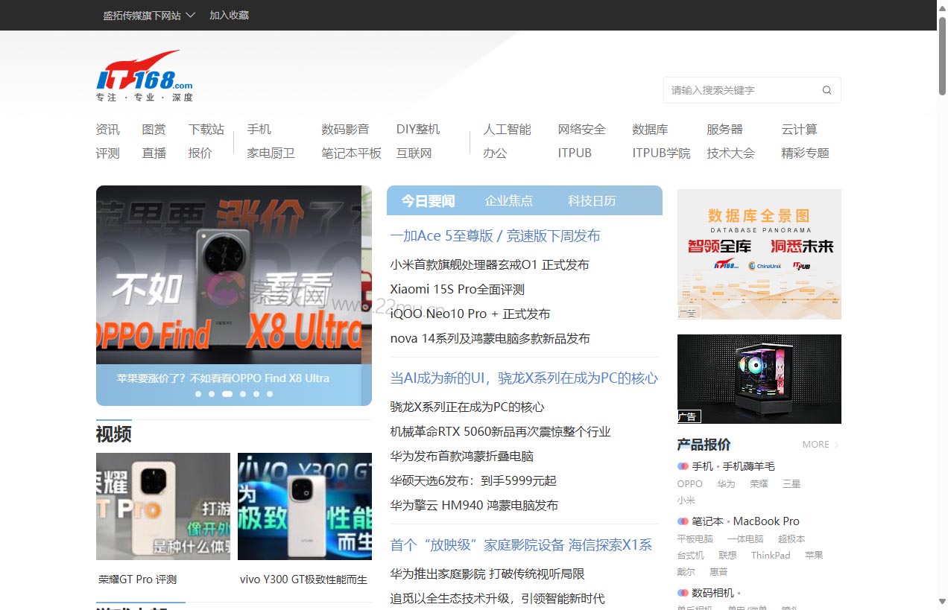Click the colored icon beside 数码相机 category
The width and height of the screenshot is (948, 610).
point(682,593)
